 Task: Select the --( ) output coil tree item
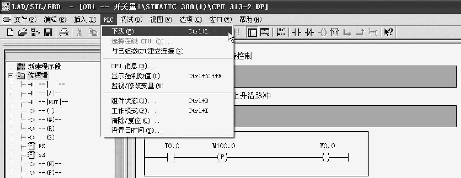click(x=46, y=111)
